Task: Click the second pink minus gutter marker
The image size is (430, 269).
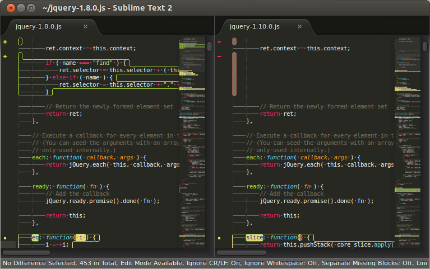Action: click(x=219, y=56)
